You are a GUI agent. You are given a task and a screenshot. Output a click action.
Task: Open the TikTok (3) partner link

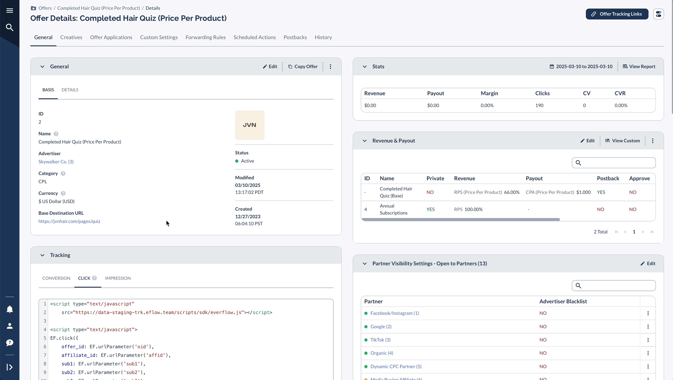(380, 340)
